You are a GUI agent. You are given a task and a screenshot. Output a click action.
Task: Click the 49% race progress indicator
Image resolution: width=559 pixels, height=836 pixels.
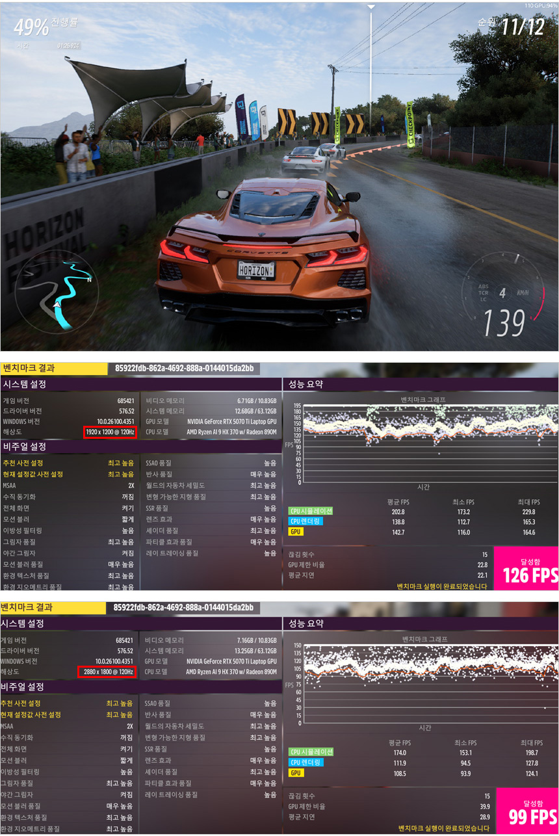(31, 27)
